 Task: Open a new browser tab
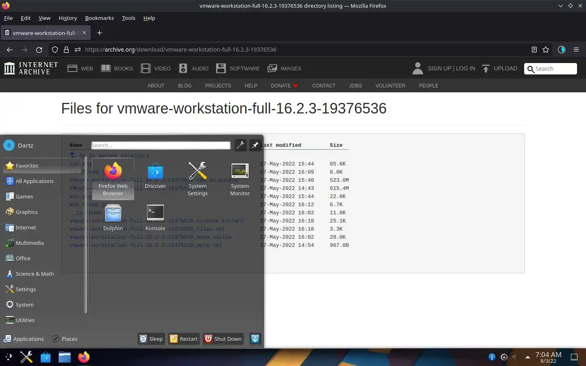(x=99, y=33)
